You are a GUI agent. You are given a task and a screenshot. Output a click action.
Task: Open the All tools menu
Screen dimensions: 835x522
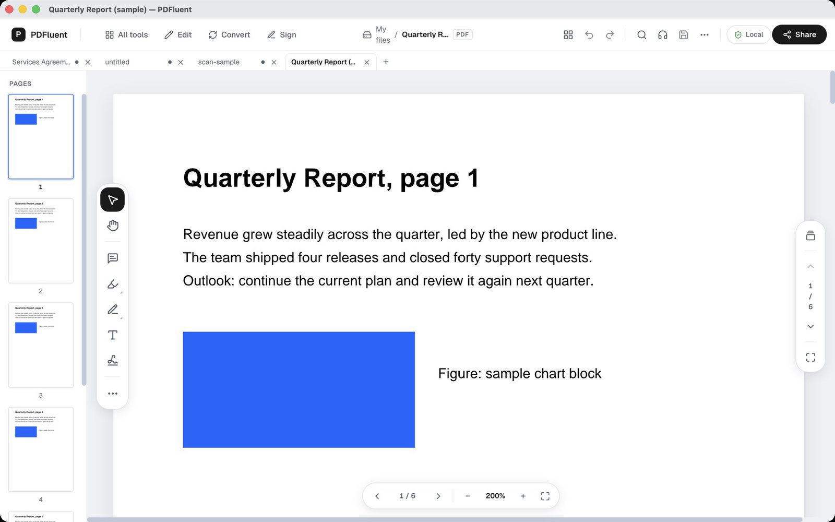[x=126, y=34]
